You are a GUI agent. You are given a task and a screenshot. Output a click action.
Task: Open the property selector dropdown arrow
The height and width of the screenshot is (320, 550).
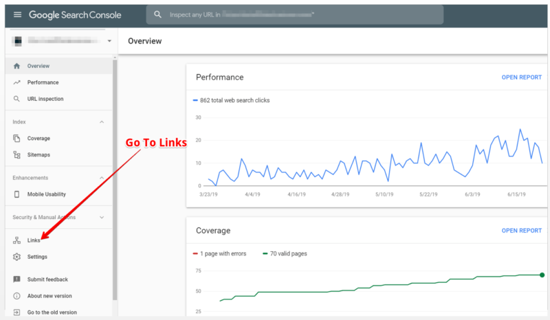click(109, 41)
